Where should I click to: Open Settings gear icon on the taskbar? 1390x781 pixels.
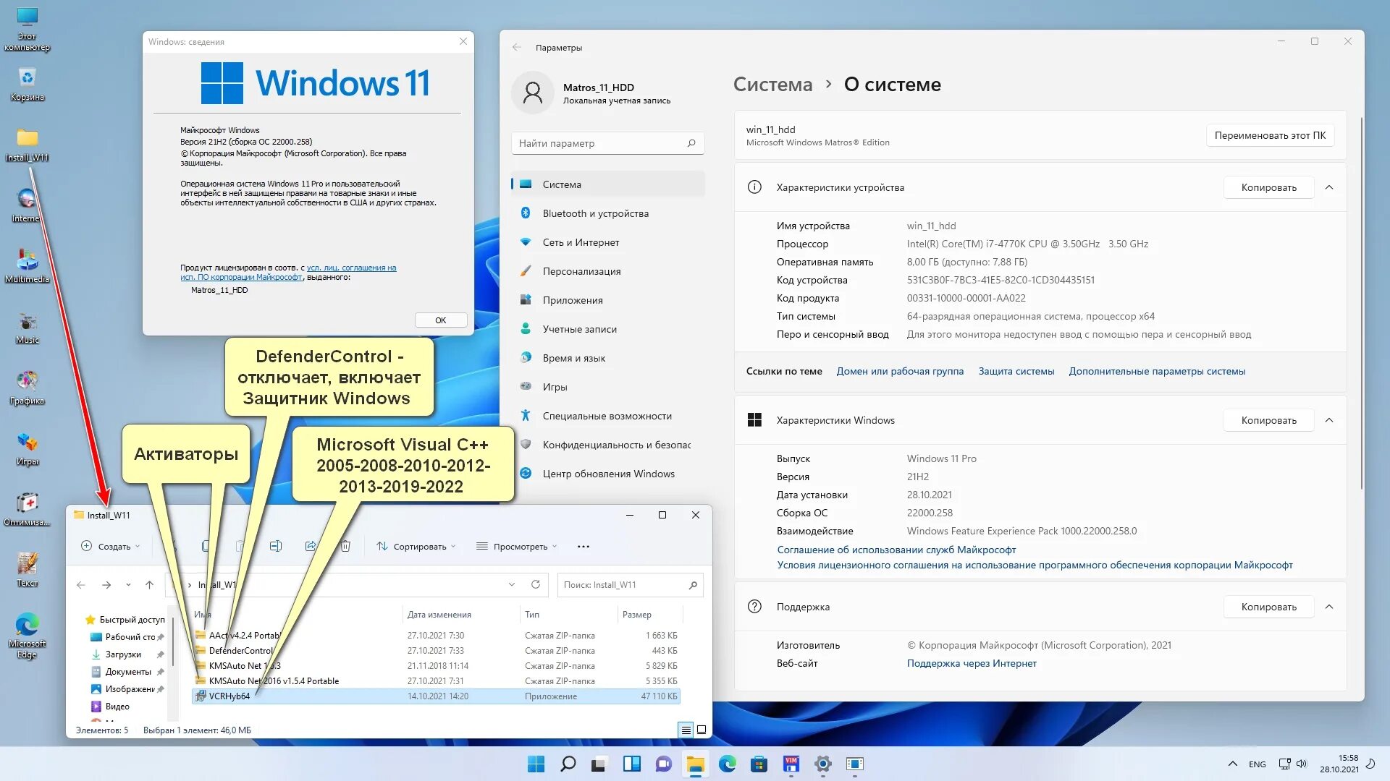[822, 764]
